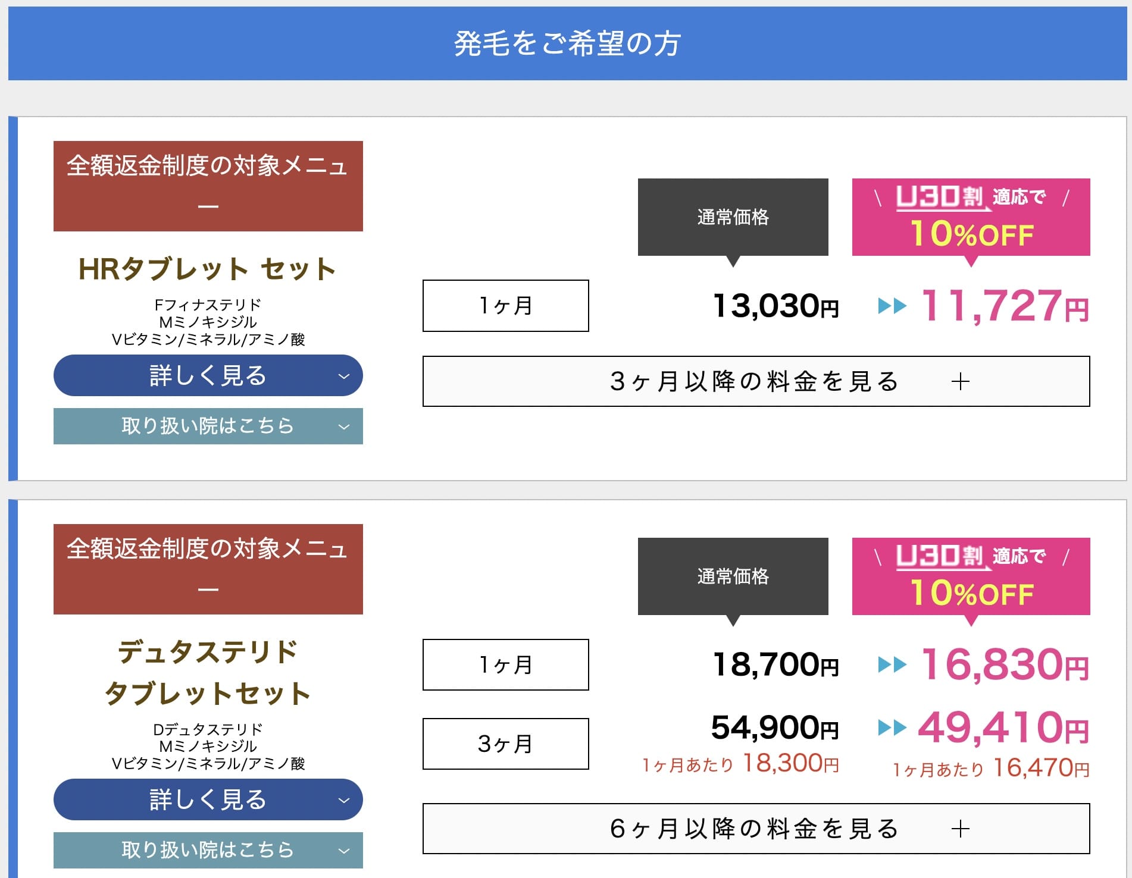The image size is (1132, 878).
Task: Click 発毛をご希望の方 header banner
Action: [x=567, y=43]
